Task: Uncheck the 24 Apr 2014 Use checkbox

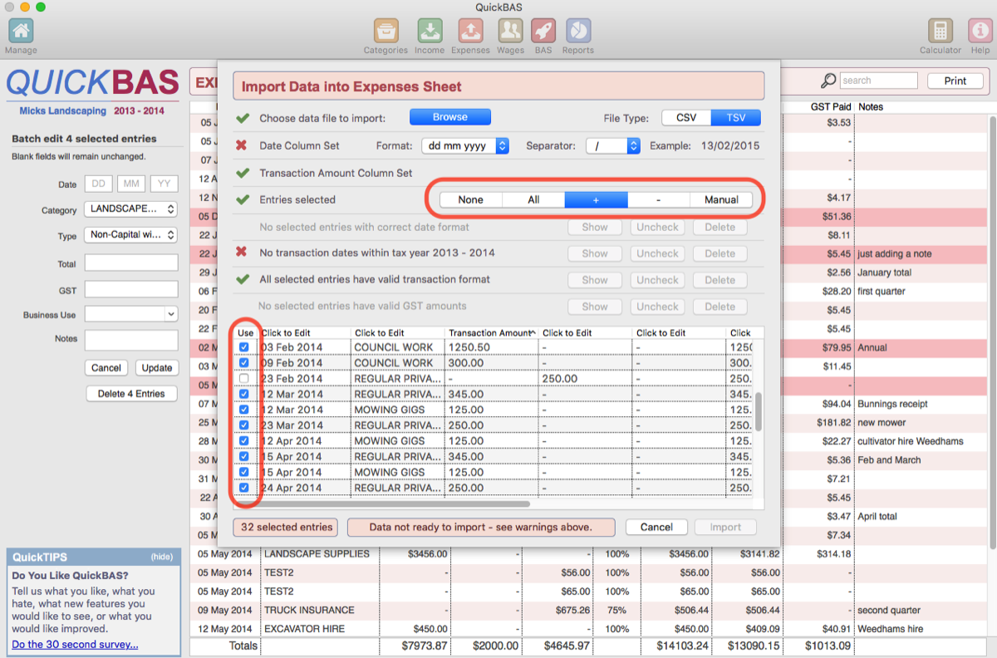Action: [244, 488]
